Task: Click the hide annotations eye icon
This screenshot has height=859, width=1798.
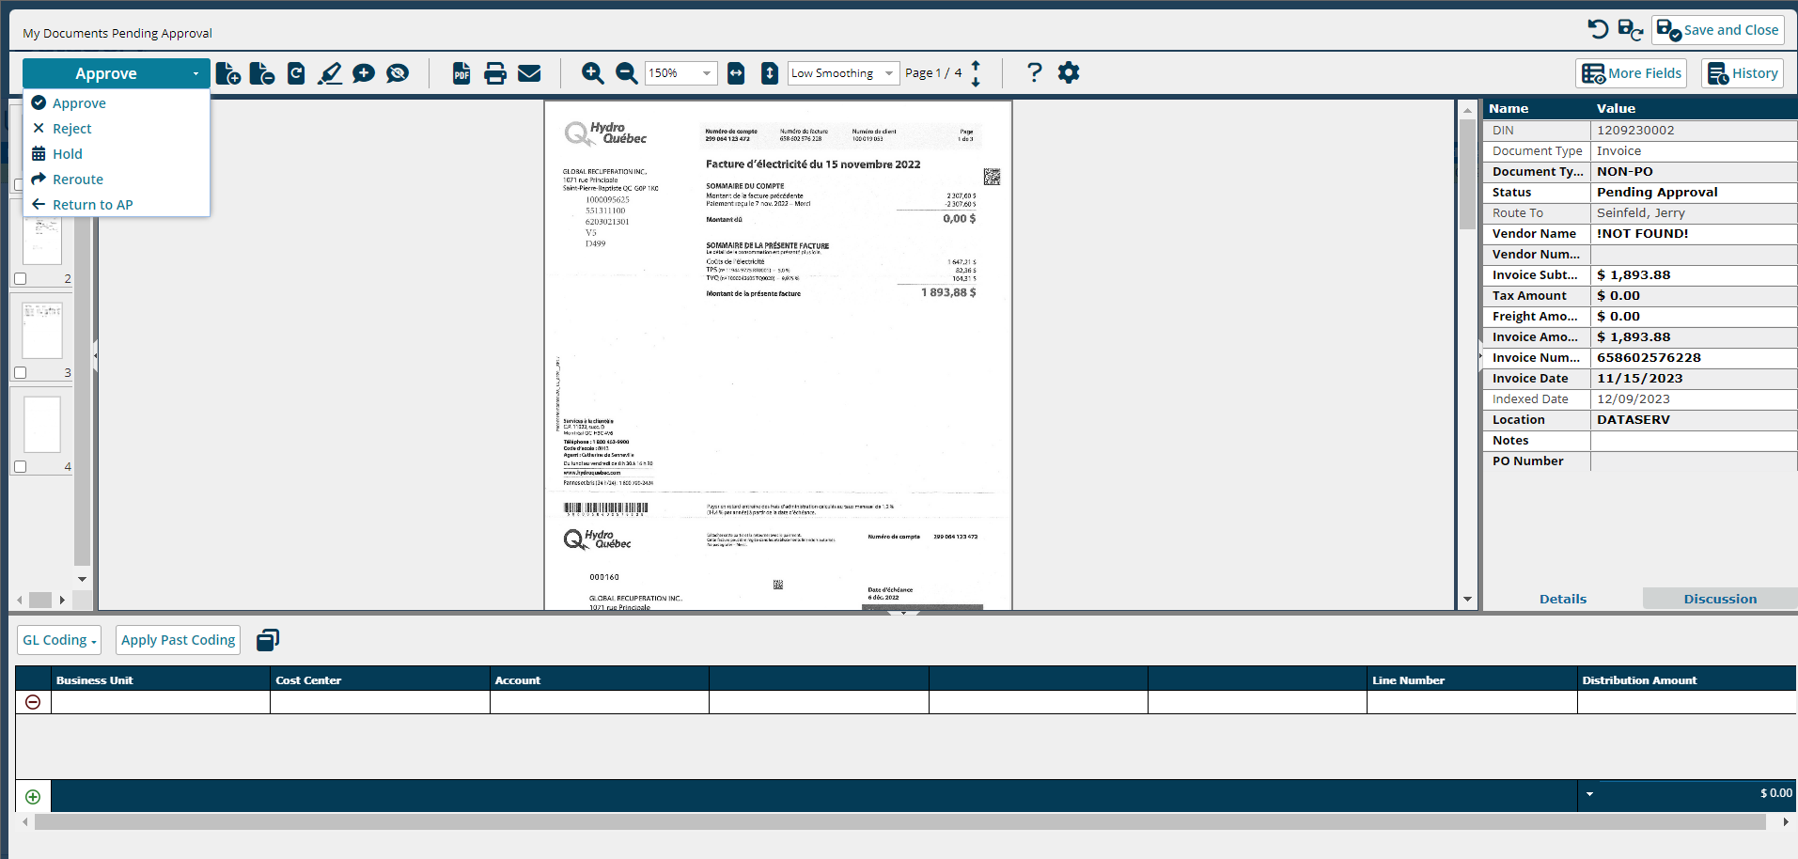Action: tap(398, 73)
